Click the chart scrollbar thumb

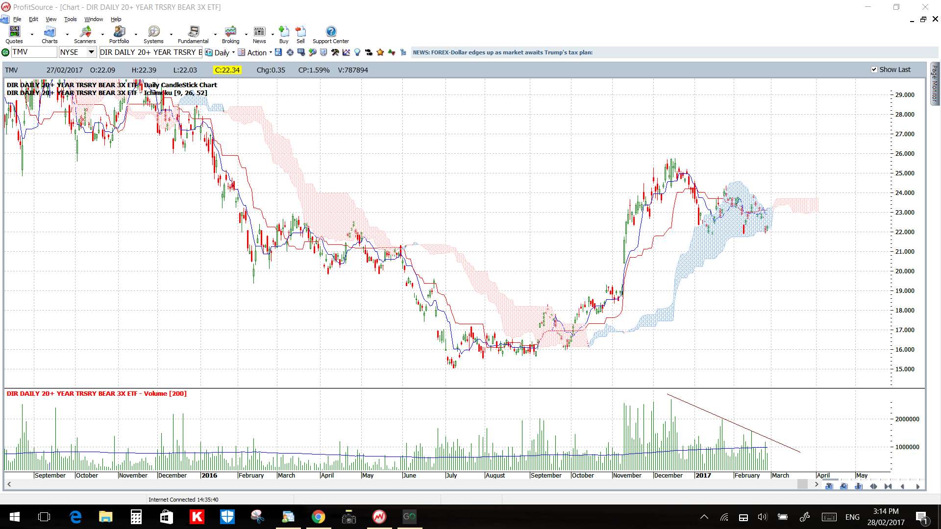click(x=802, y=484)
